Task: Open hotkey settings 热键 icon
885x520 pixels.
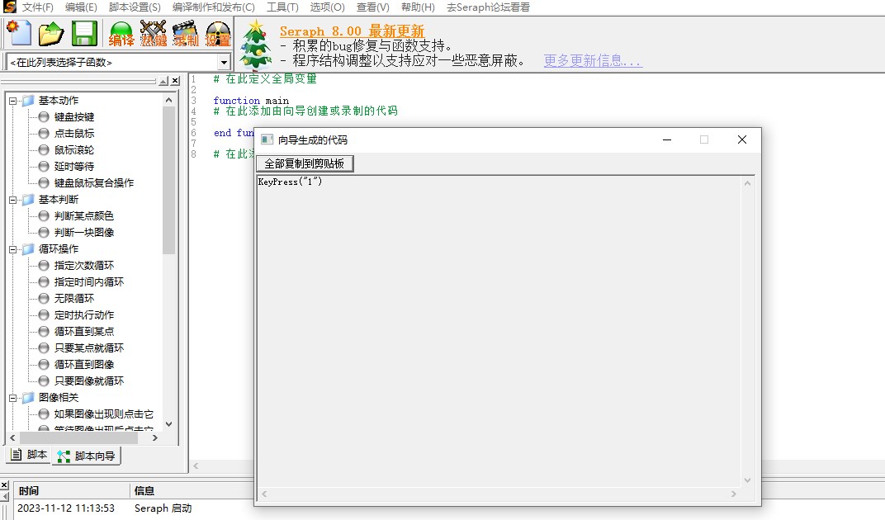Action: click(x=154, y=33)
